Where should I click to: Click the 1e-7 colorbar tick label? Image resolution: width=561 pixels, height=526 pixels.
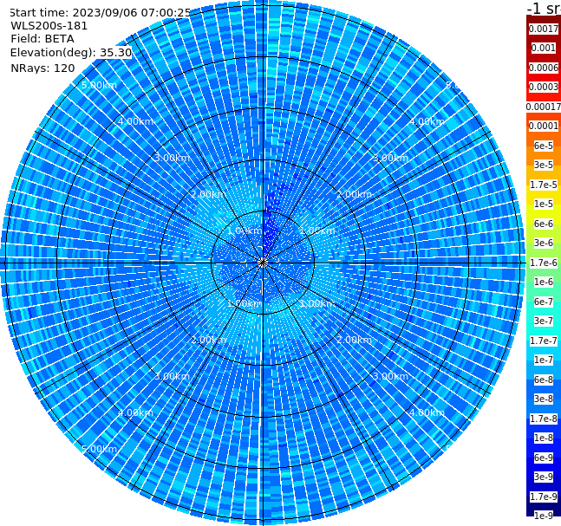coord(544,360)
